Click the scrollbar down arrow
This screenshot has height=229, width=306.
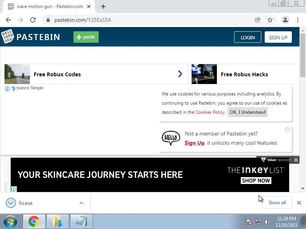(303, 189)
